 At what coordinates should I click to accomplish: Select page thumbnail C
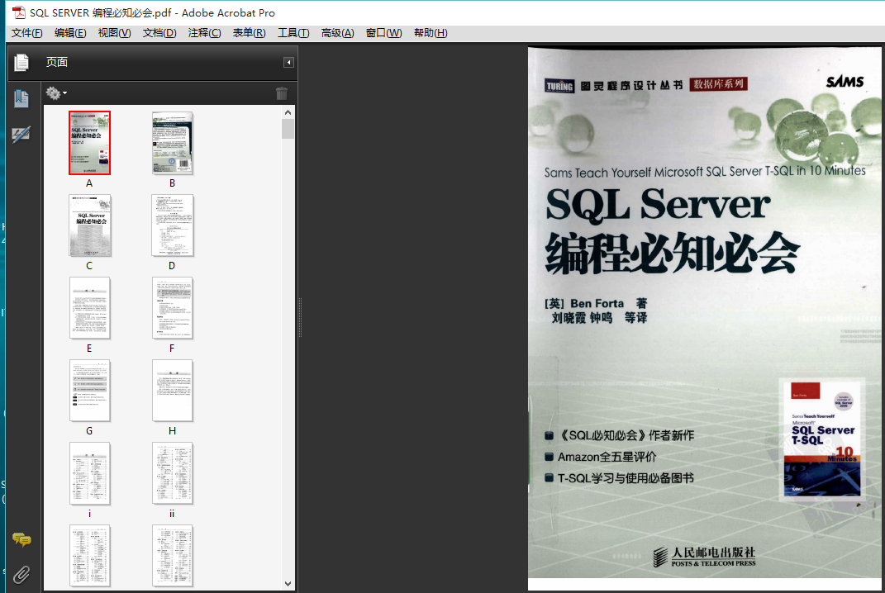coord(90,225)
